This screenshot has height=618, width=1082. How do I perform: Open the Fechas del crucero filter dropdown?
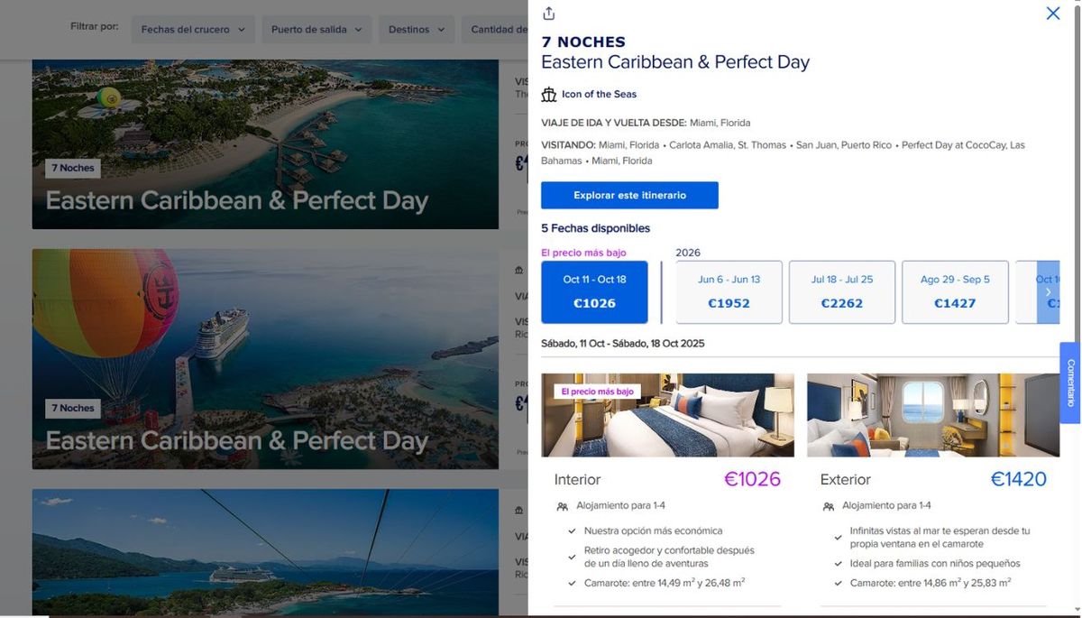(x=193, y=30)
